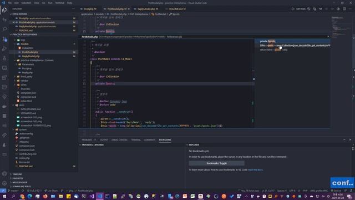The width and height of the screenshot is (355, 200).
Task: Open the Search view in activity bar
Action: click(4, 29)
